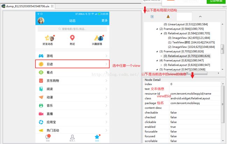Screen dimensions: 227x144
Task: Click the expand-all plus icon above the hierarchy tree
Action: tap(152, 17)
